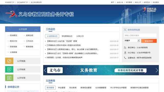Open the 公开年报 light-green list icon

click(x=9, y=78)
